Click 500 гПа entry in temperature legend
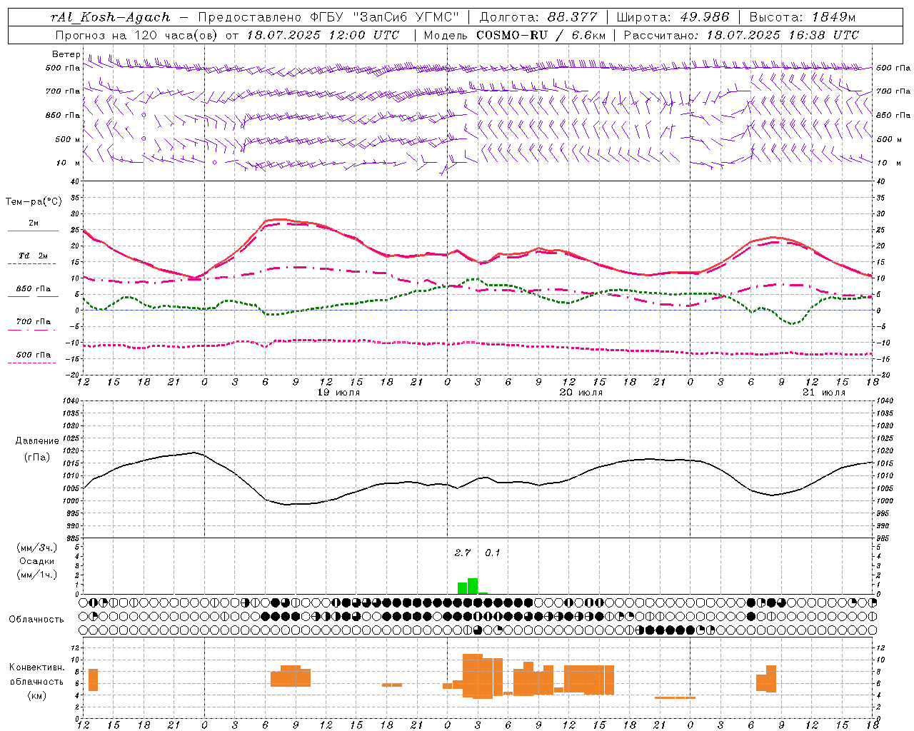Viewport: 914px width, 731px height. click(x=34, y=355)
